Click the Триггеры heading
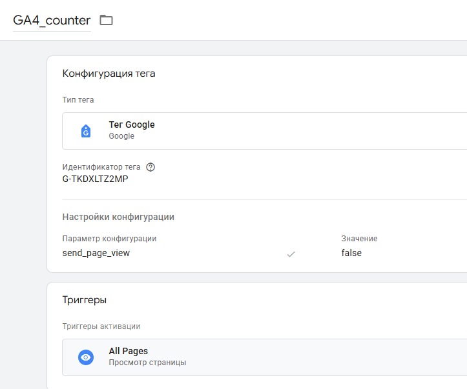The height and width of the screenshot is (389, 467). pyautogui.click(x=84, y=300)
